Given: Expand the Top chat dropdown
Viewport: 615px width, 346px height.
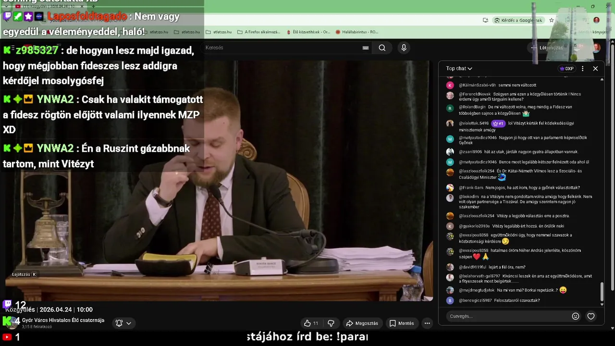Looking at the screenshot, I should point(459,69).
